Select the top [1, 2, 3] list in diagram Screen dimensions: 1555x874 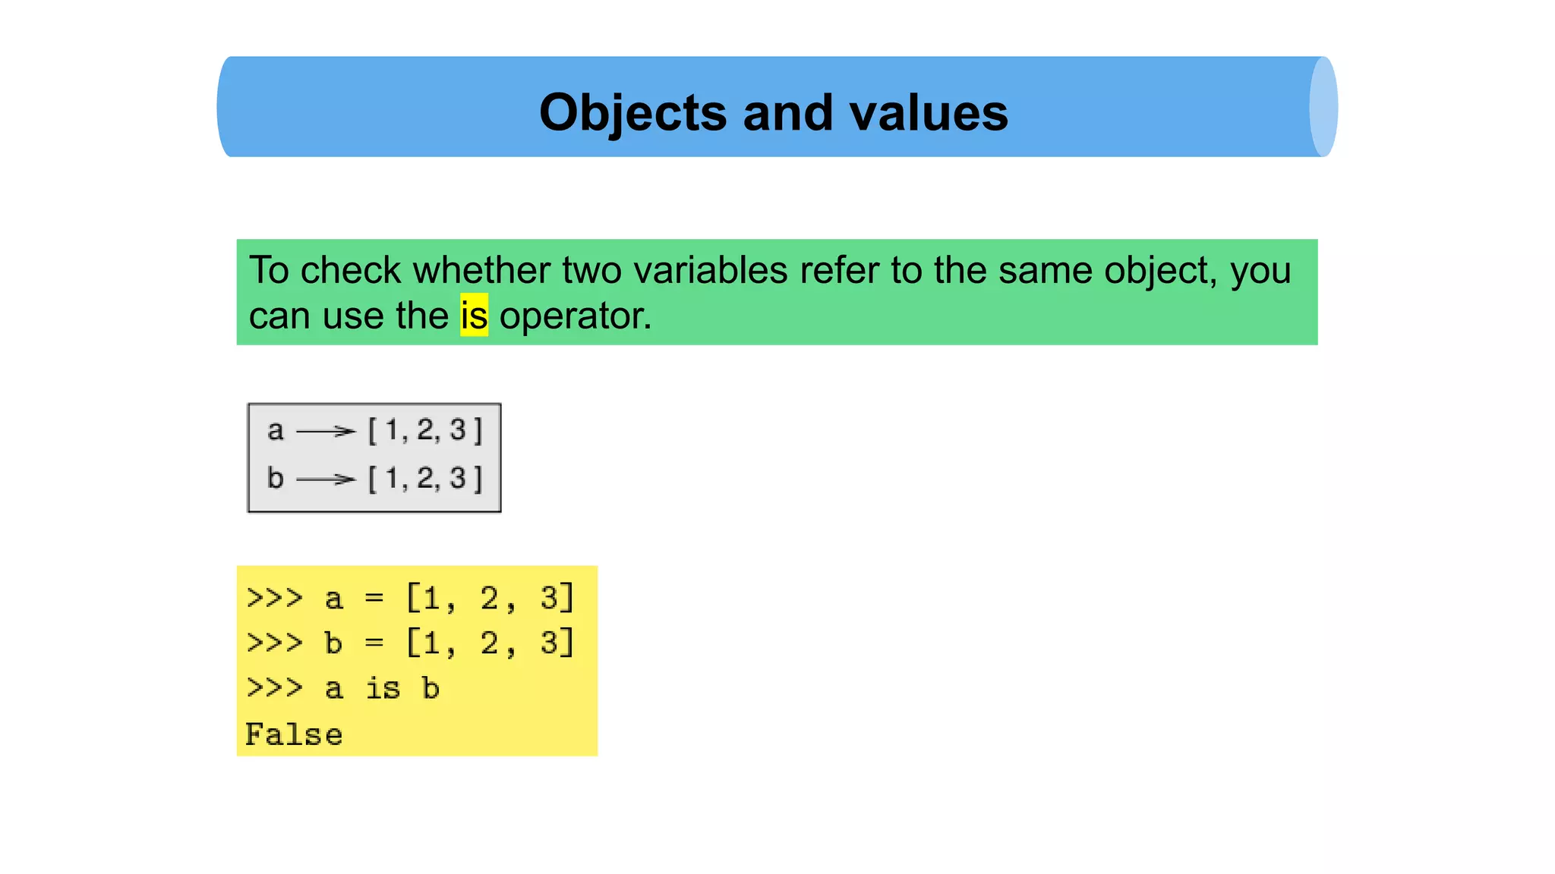click(x=425, y=430)
